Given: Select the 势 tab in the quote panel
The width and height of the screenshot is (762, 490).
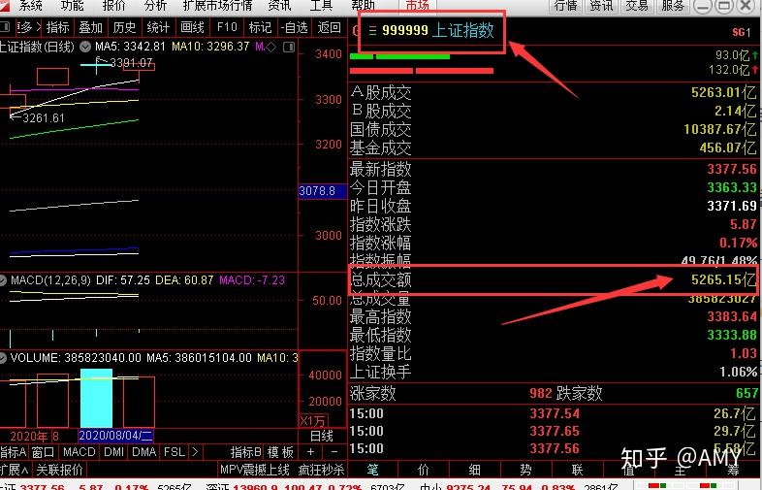Looking at the screenshot, I should point(525,469).
